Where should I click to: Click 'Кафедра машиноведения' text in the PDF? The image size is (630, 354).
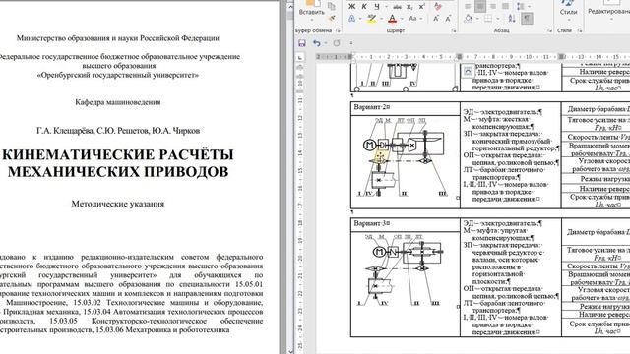pyautogui.click(x=118, y=102)
